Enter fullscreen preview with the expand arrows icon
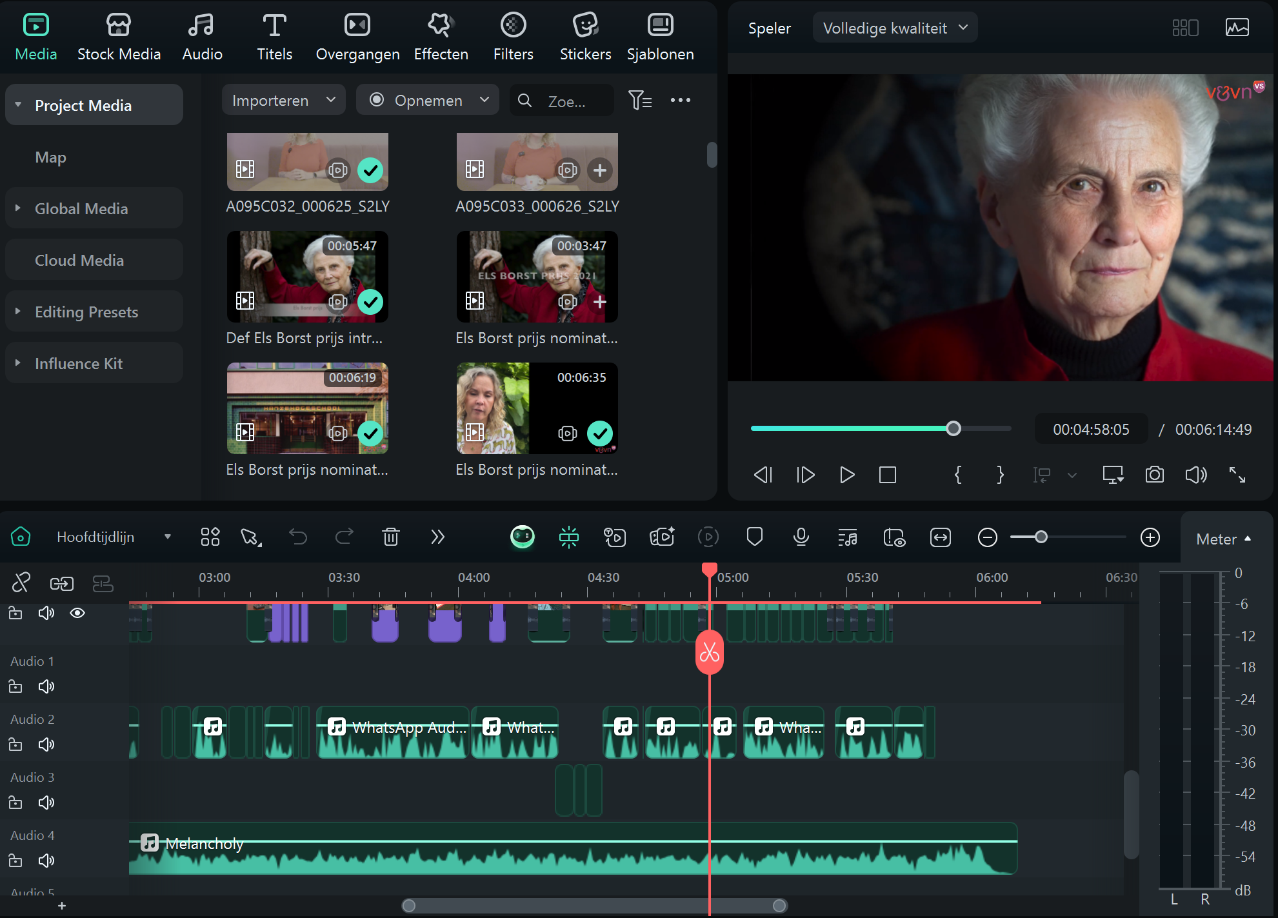Viewport: 1278px width, 918px height. 1238,475
